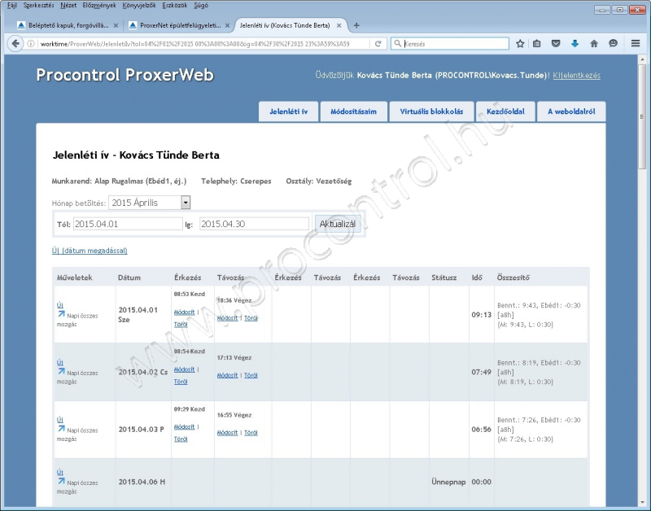Open Napi összes mozgás arrow for 2015.04.06
Viewport: 651px width, 511px height.
click(61, 482)
